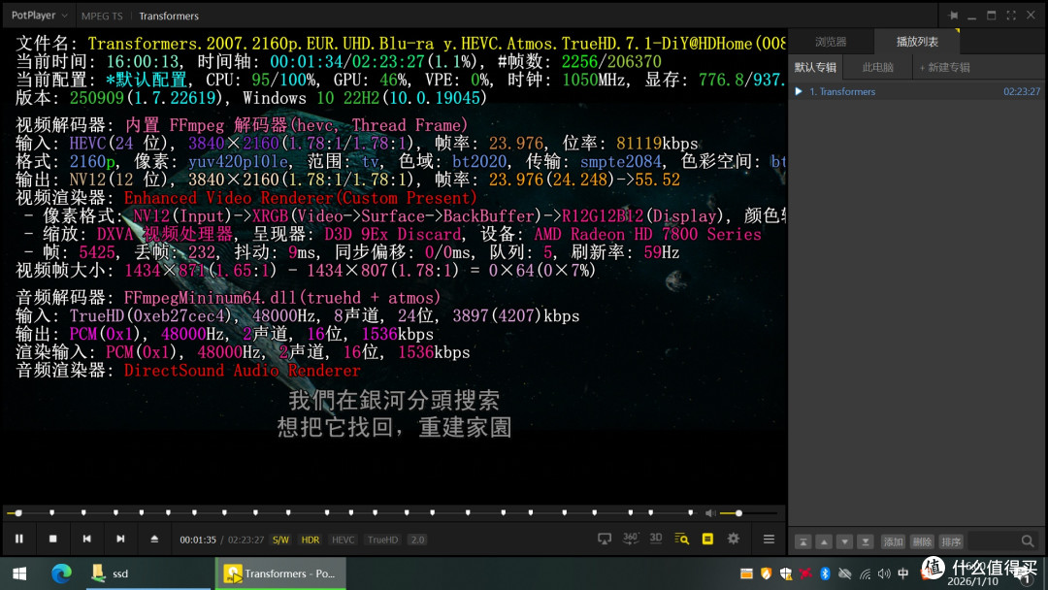Image resolution: width=1048 pixels, height=590 pixels.
Task: Move playlist item down one position
Action: click(845, 541)
